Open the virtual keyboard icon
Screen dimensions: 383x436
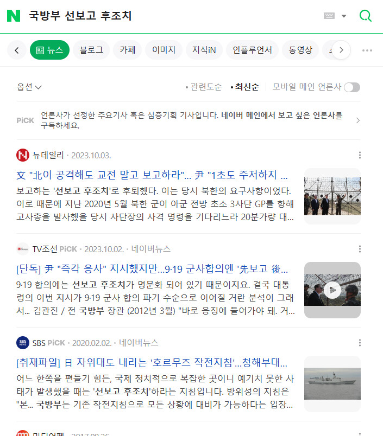click(329, 16)
